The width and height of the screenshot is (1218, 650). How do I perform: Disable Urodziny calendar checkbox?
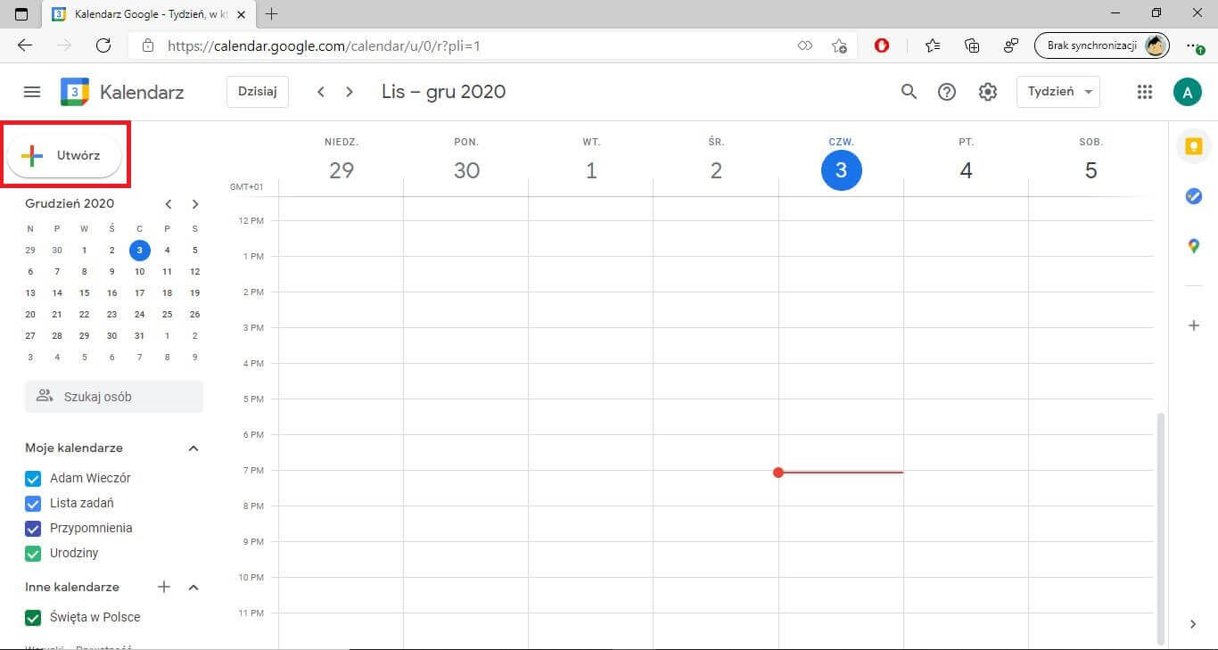pos(34,553)
